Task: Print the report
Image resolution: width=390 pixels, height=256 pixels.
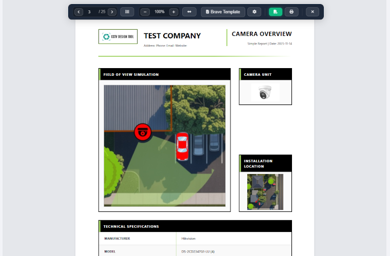Action: [291, 12]
